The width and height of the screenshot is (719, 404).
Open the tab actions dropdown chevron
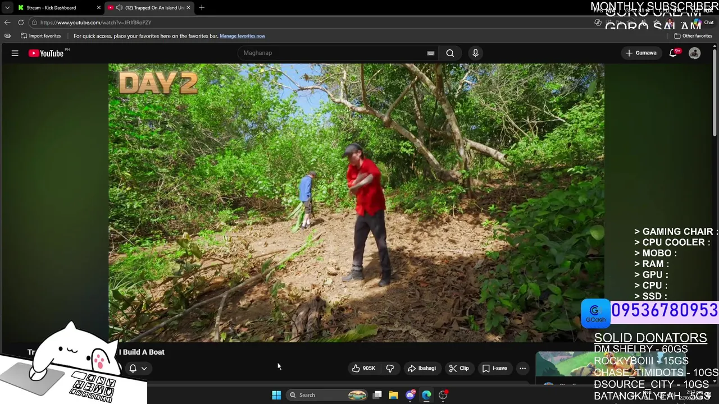click(7, 8)
